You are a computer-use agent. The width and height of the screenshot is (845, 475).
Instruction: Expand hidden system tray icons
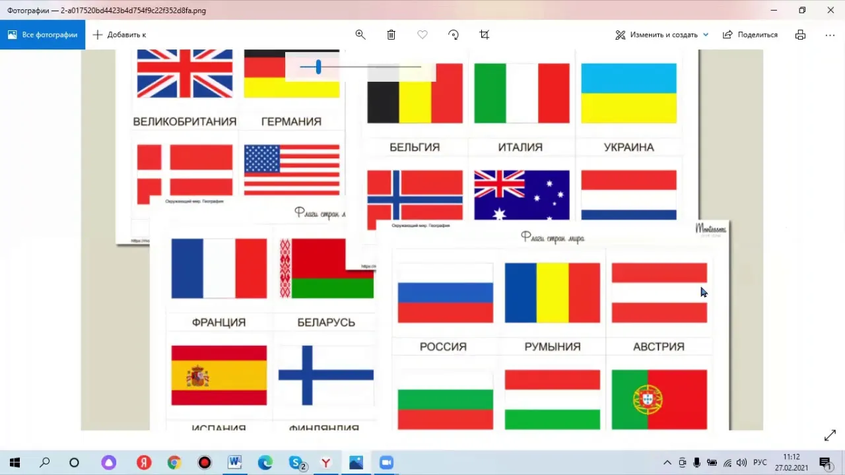[667, 463]
